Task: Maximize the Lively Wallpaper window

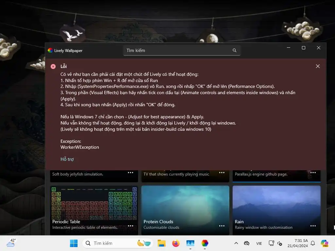Action: (303, 48)
